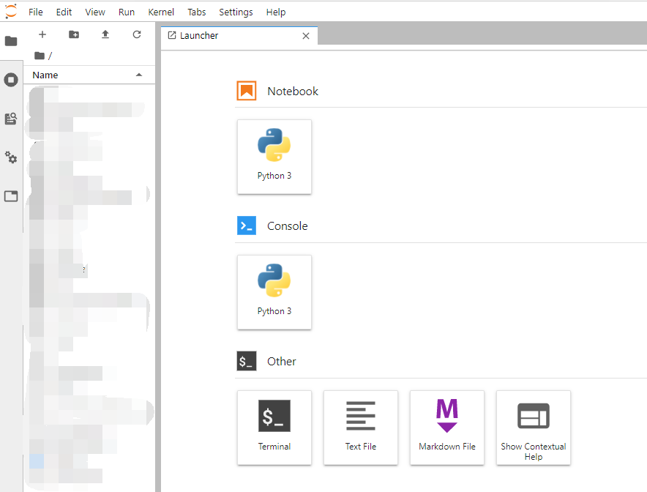
Task: Navigate to root folder breadcrumb
Action: coord(40,56)
